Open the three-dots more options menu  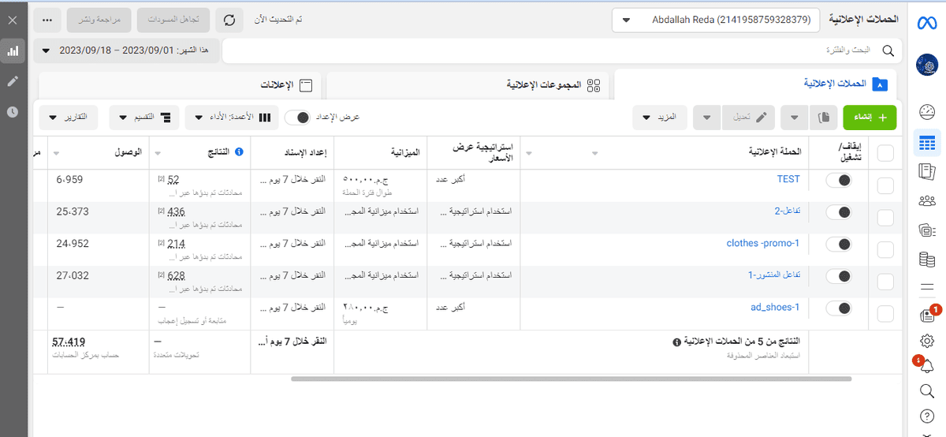[47, 20]
